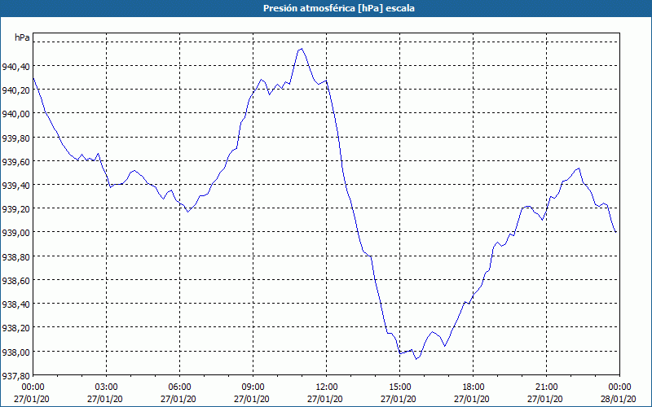Click the 938,60 y-axis value
652x407 pixels.
[x=15, y=280]
